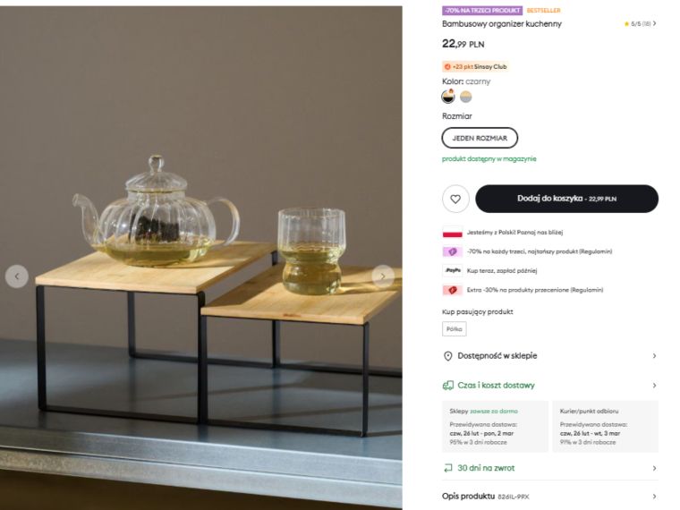Expand Czas i koszt dostawy section
The width and height of the screenshot is (680, 510).
click(550, 385)
